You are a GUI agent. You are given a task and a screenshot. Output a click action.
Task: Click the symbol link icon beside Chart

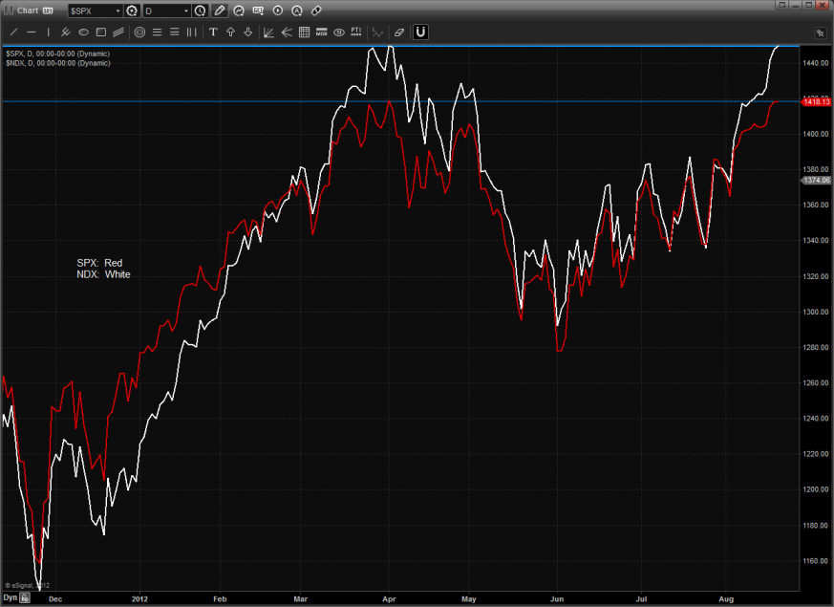pyautogui.click(x=48, y=11)
